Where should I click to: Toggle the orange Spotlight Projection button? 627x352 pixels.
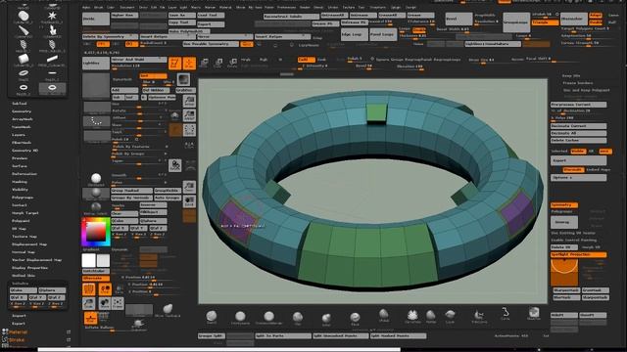point(579,254)
